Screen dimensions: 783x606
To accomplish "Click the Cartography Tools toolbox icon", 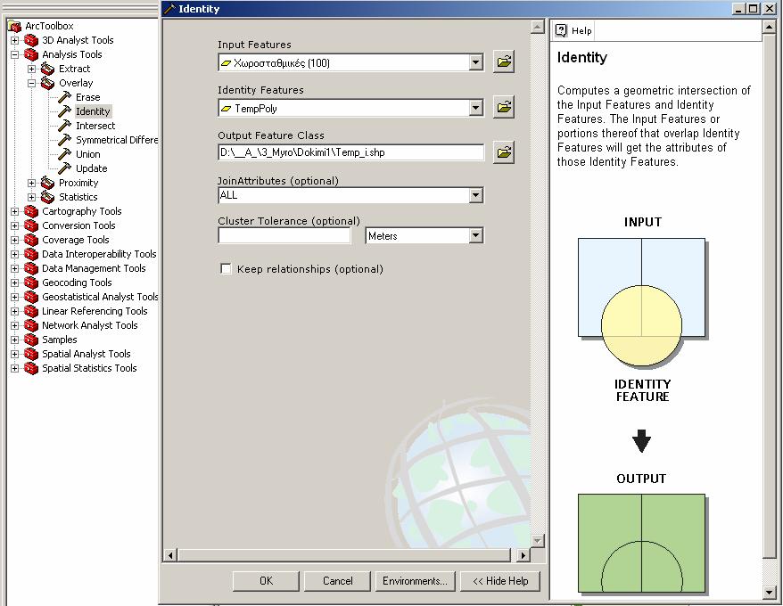I will [31, 211].
